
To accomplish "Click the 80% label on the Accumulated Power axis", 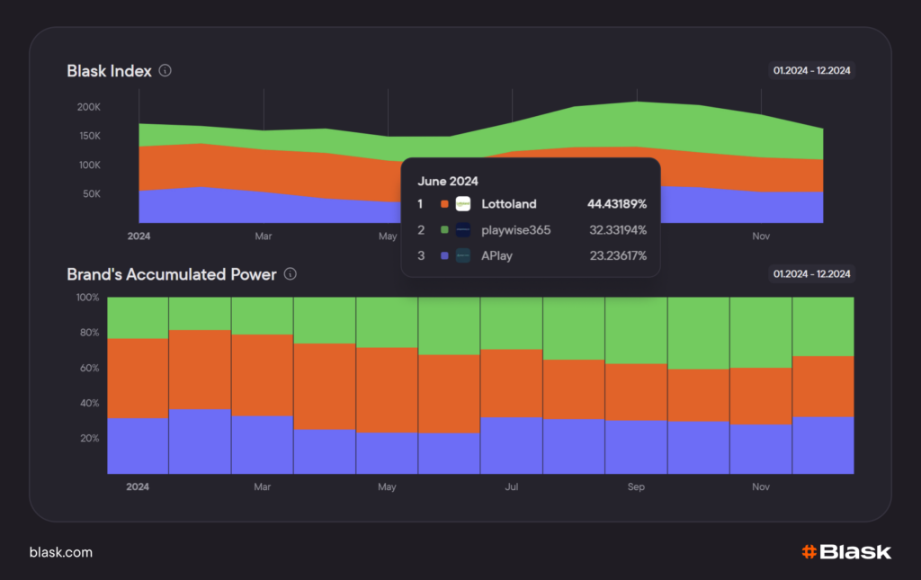I will 89,333.
